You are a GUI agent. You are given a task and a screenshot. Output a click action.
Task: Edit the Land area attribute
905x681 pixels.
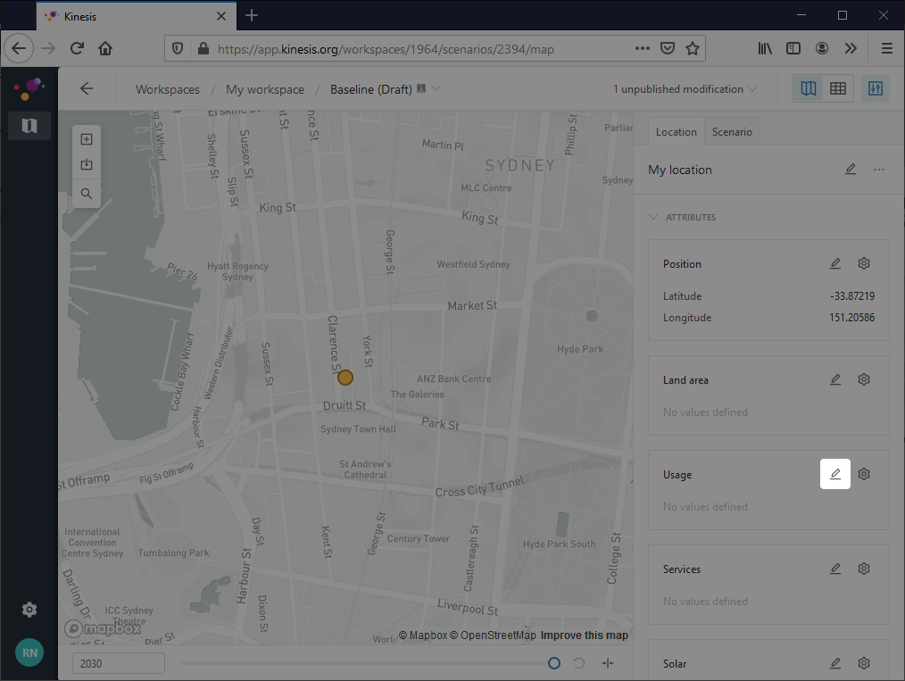835,379
